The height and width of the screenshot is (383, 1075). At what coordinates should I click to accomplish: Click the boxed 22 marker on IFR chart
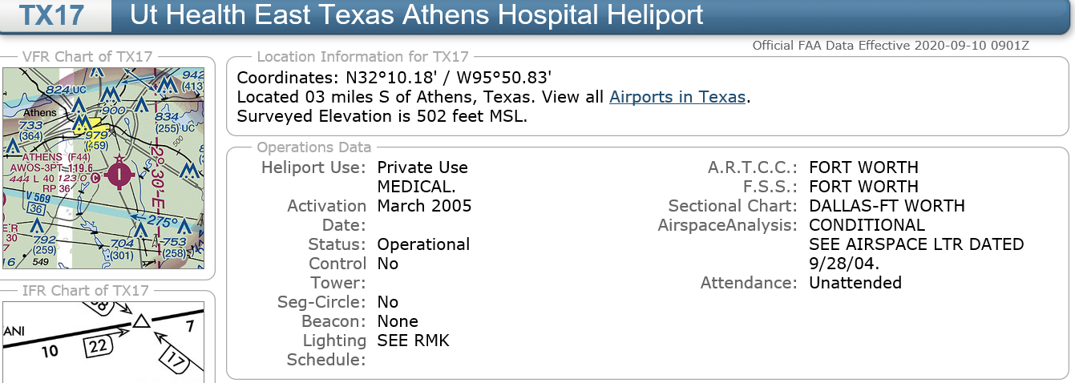click(96, 346)
